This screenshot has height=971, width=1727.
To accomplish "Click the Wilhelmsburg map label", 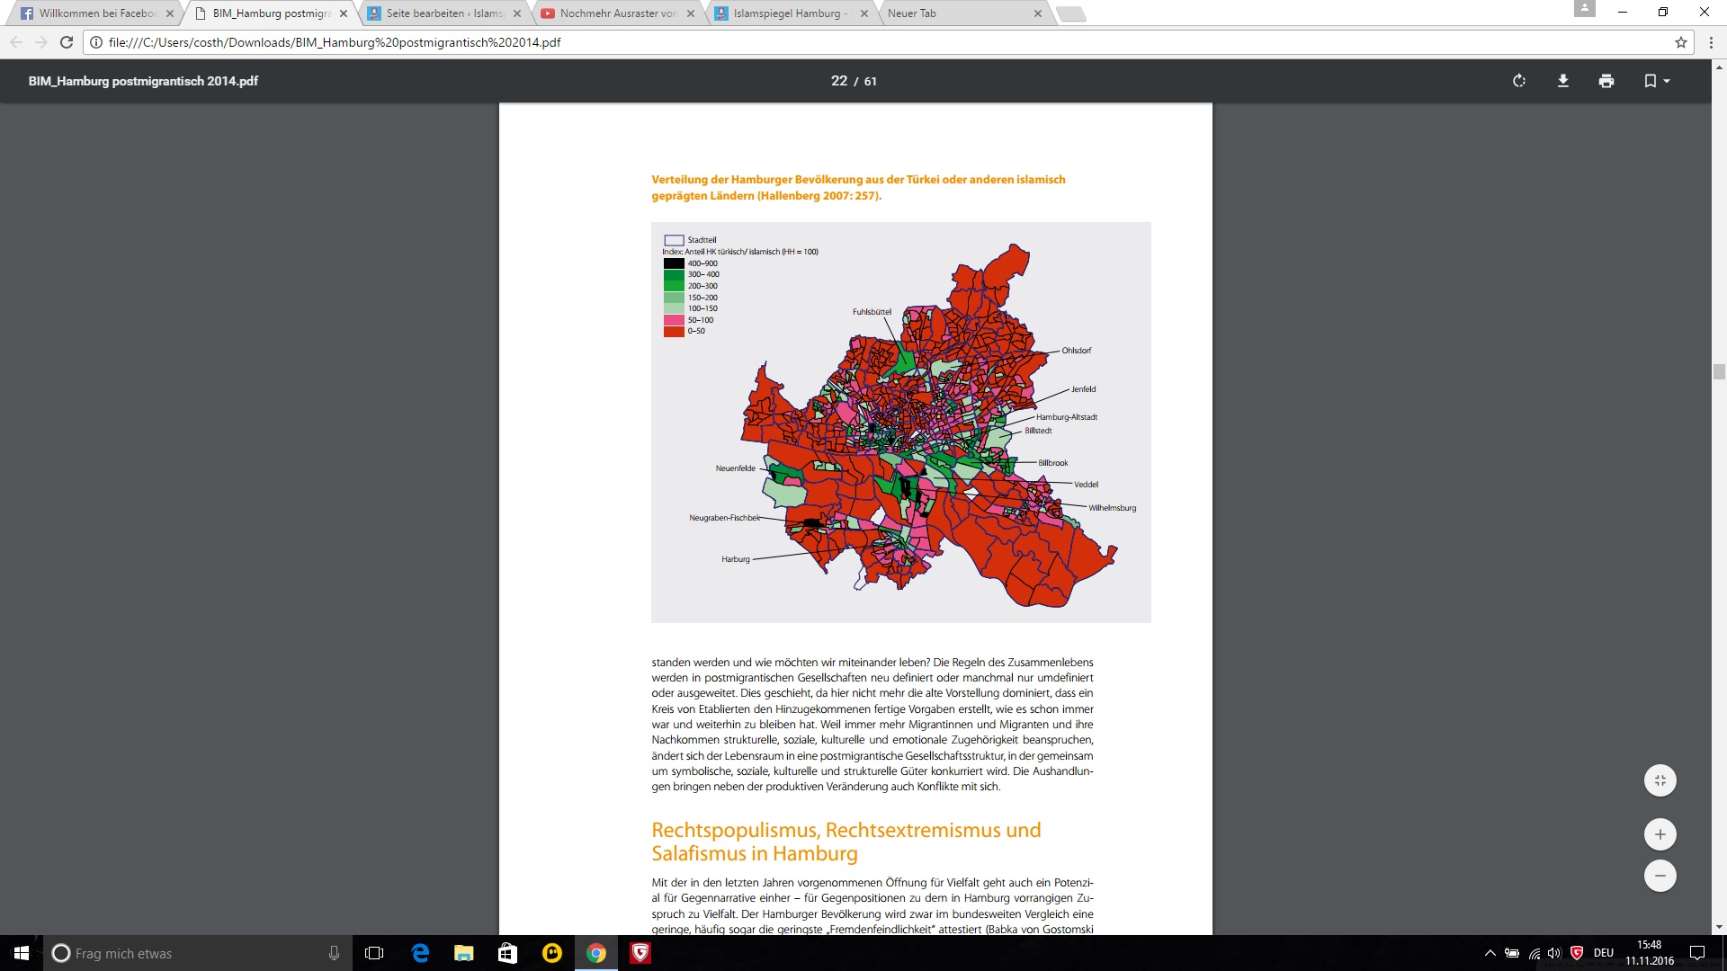I will click(x=1112, y=508).
